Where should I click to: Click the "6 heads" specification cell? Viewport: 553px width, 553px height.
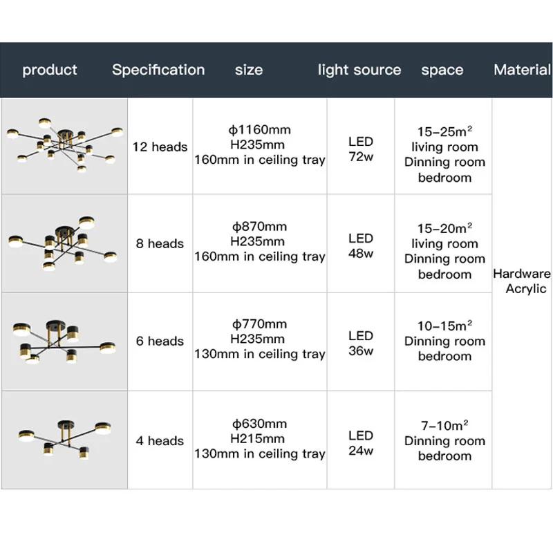point(160,341)
